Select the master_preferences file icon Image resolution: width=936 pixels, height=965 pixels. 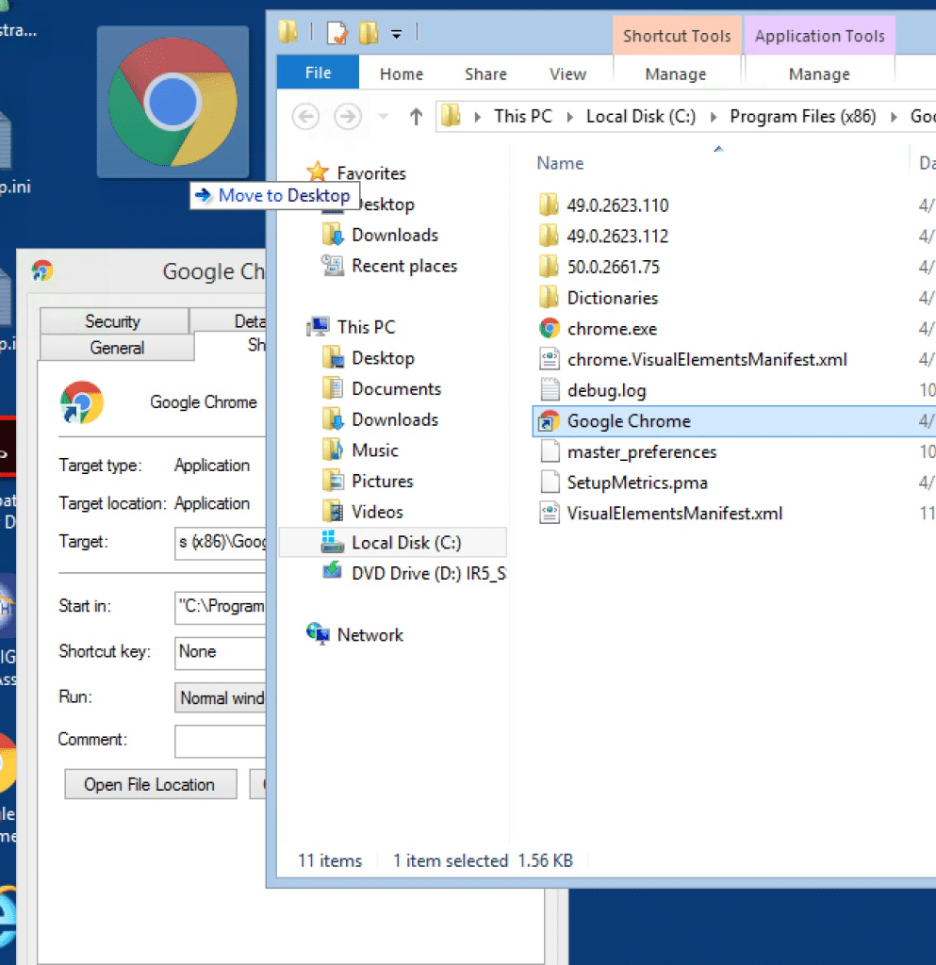[549, 451]
